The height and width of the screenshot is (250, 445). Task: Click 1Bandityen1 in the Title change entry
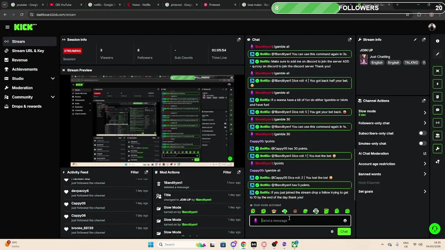coord(203,200)
